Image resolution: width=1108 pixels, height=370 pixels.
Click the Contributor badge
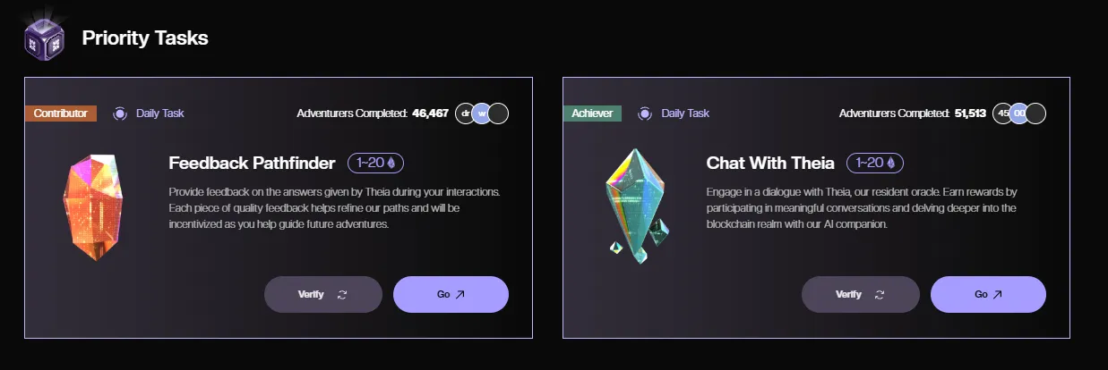point(60,114)
